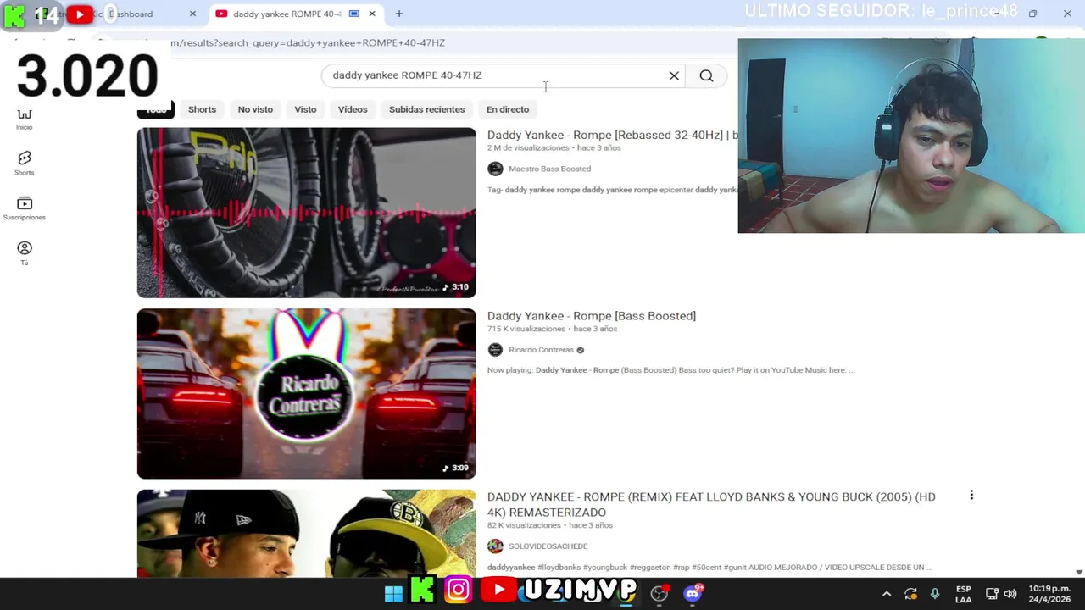Open the Tú account page

(x=24, y=252)
